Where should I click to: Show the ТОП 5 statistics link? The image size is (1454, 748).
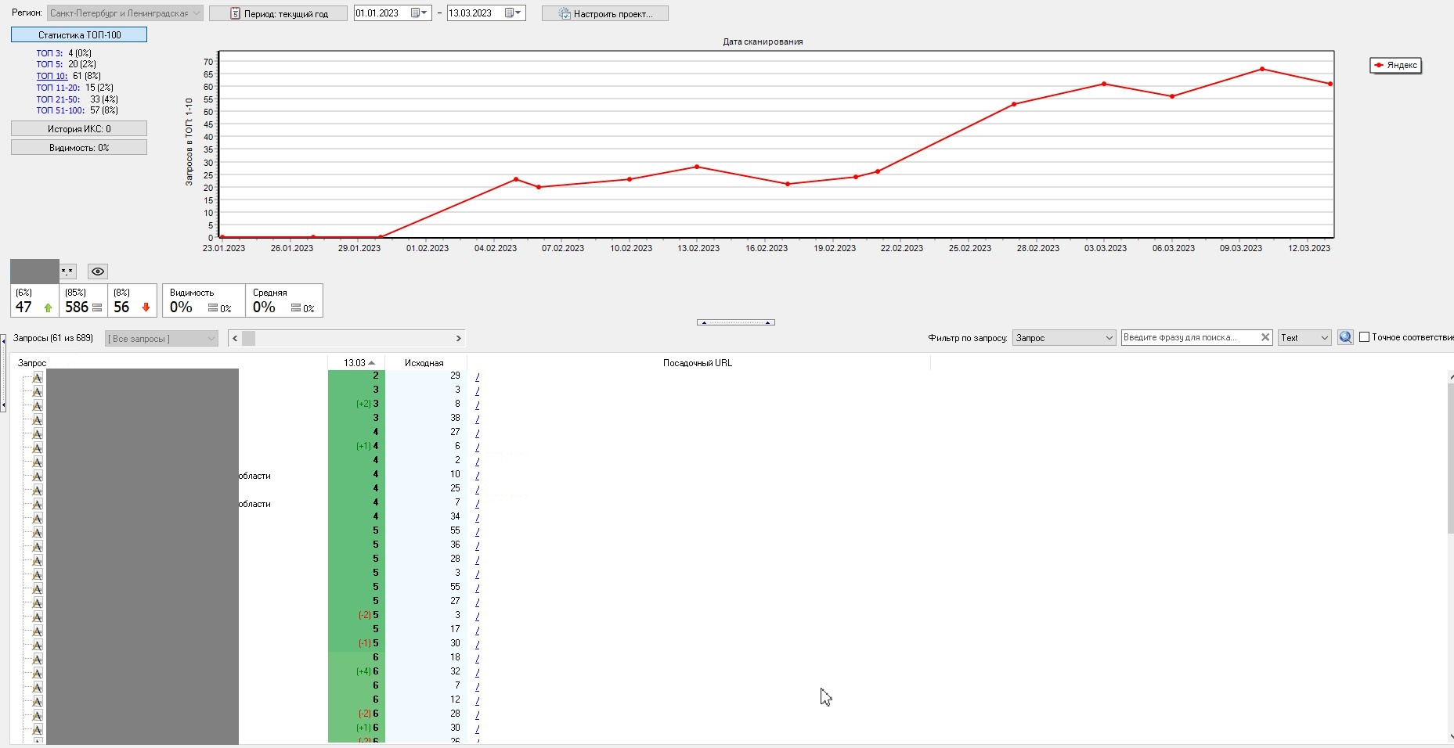point(49,64)
